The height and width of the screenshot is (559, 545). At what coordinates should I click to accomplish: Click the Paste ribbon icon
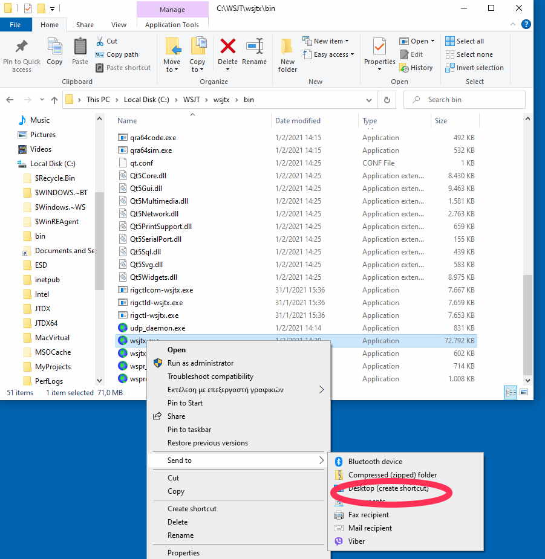[x=80, y=47]
